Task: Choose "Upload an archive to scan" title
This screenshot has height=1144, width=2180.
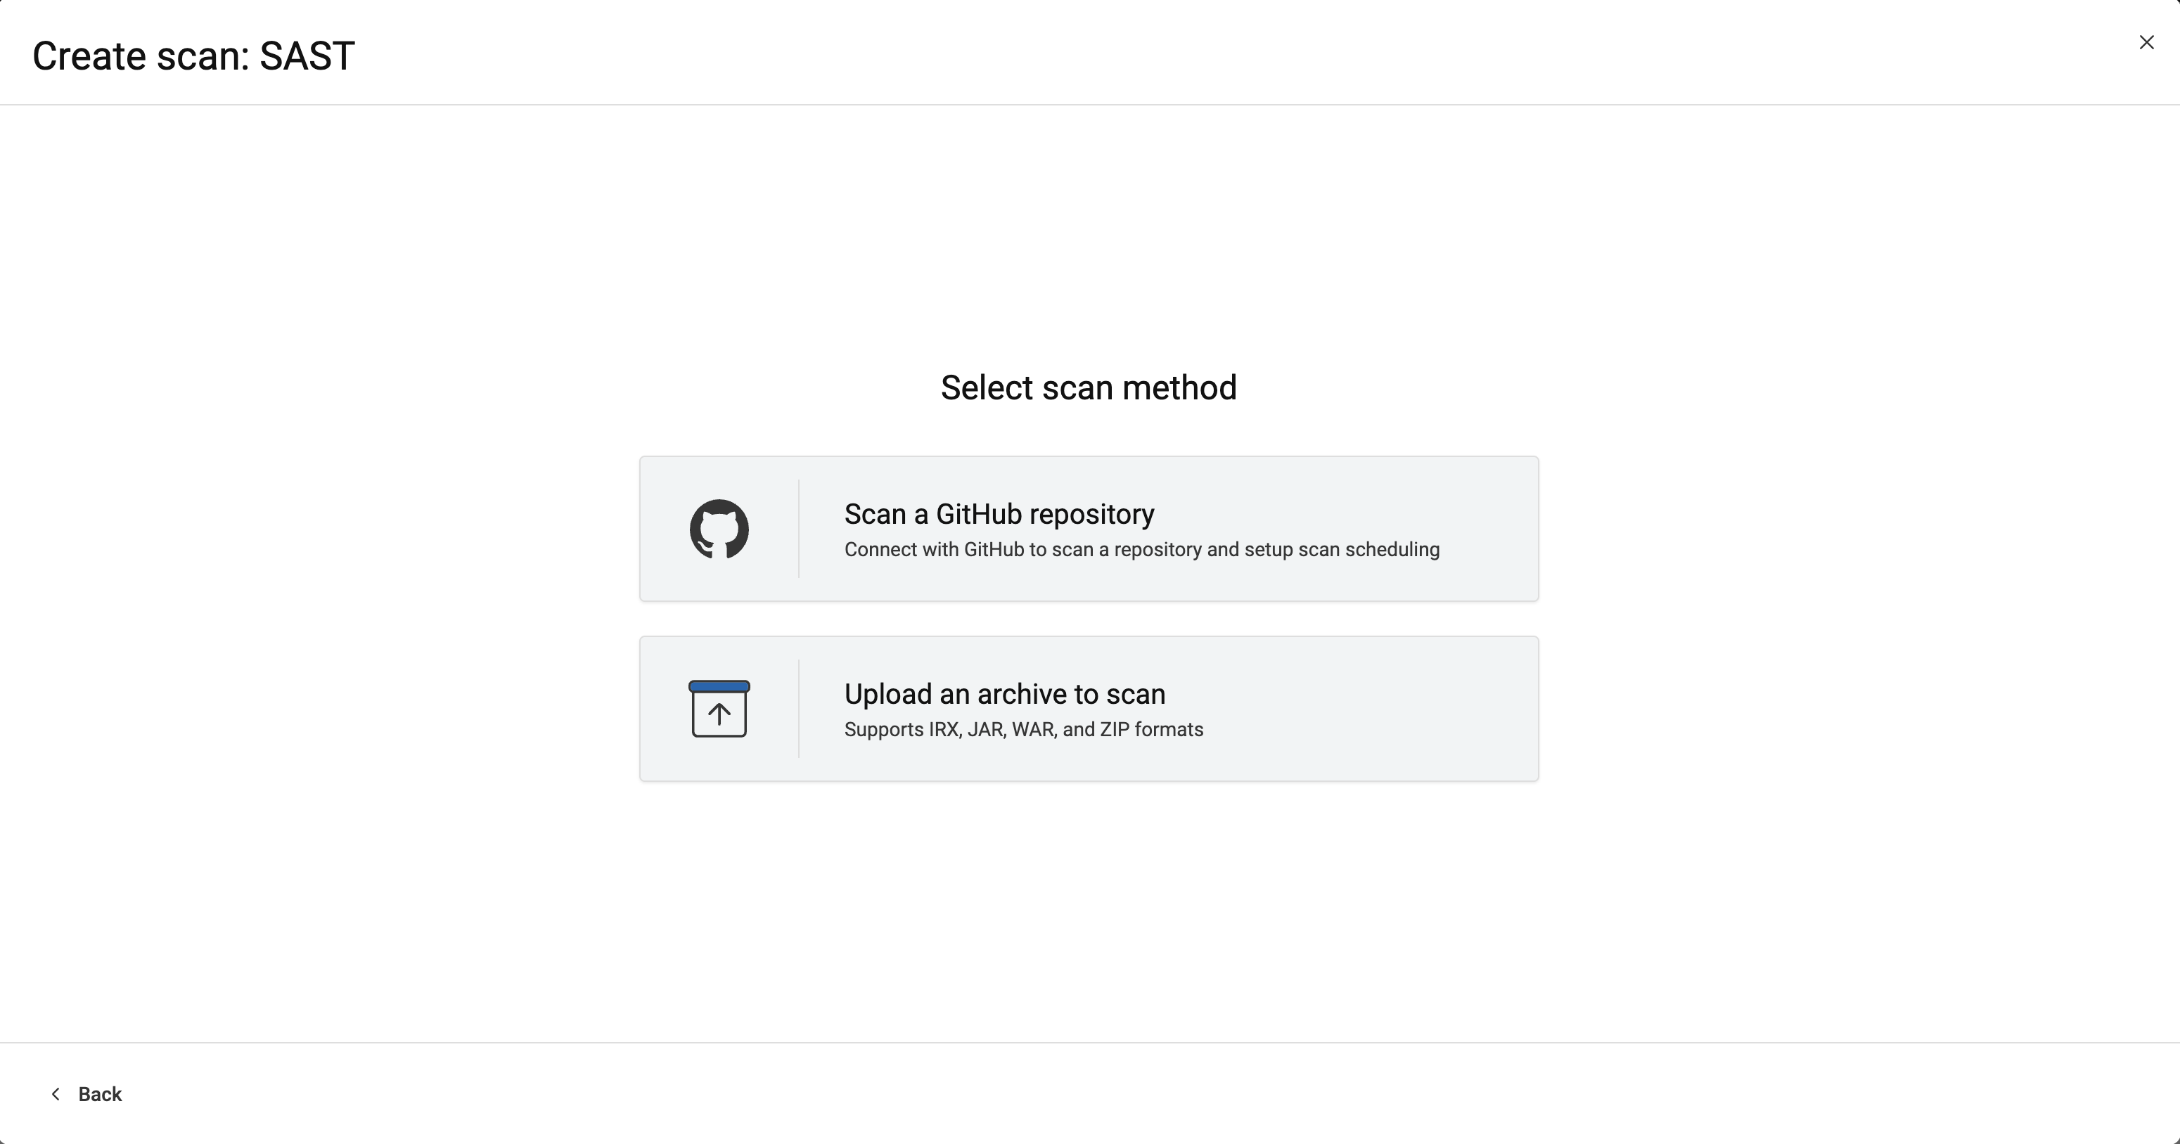Action: [x=1004, y=694]
